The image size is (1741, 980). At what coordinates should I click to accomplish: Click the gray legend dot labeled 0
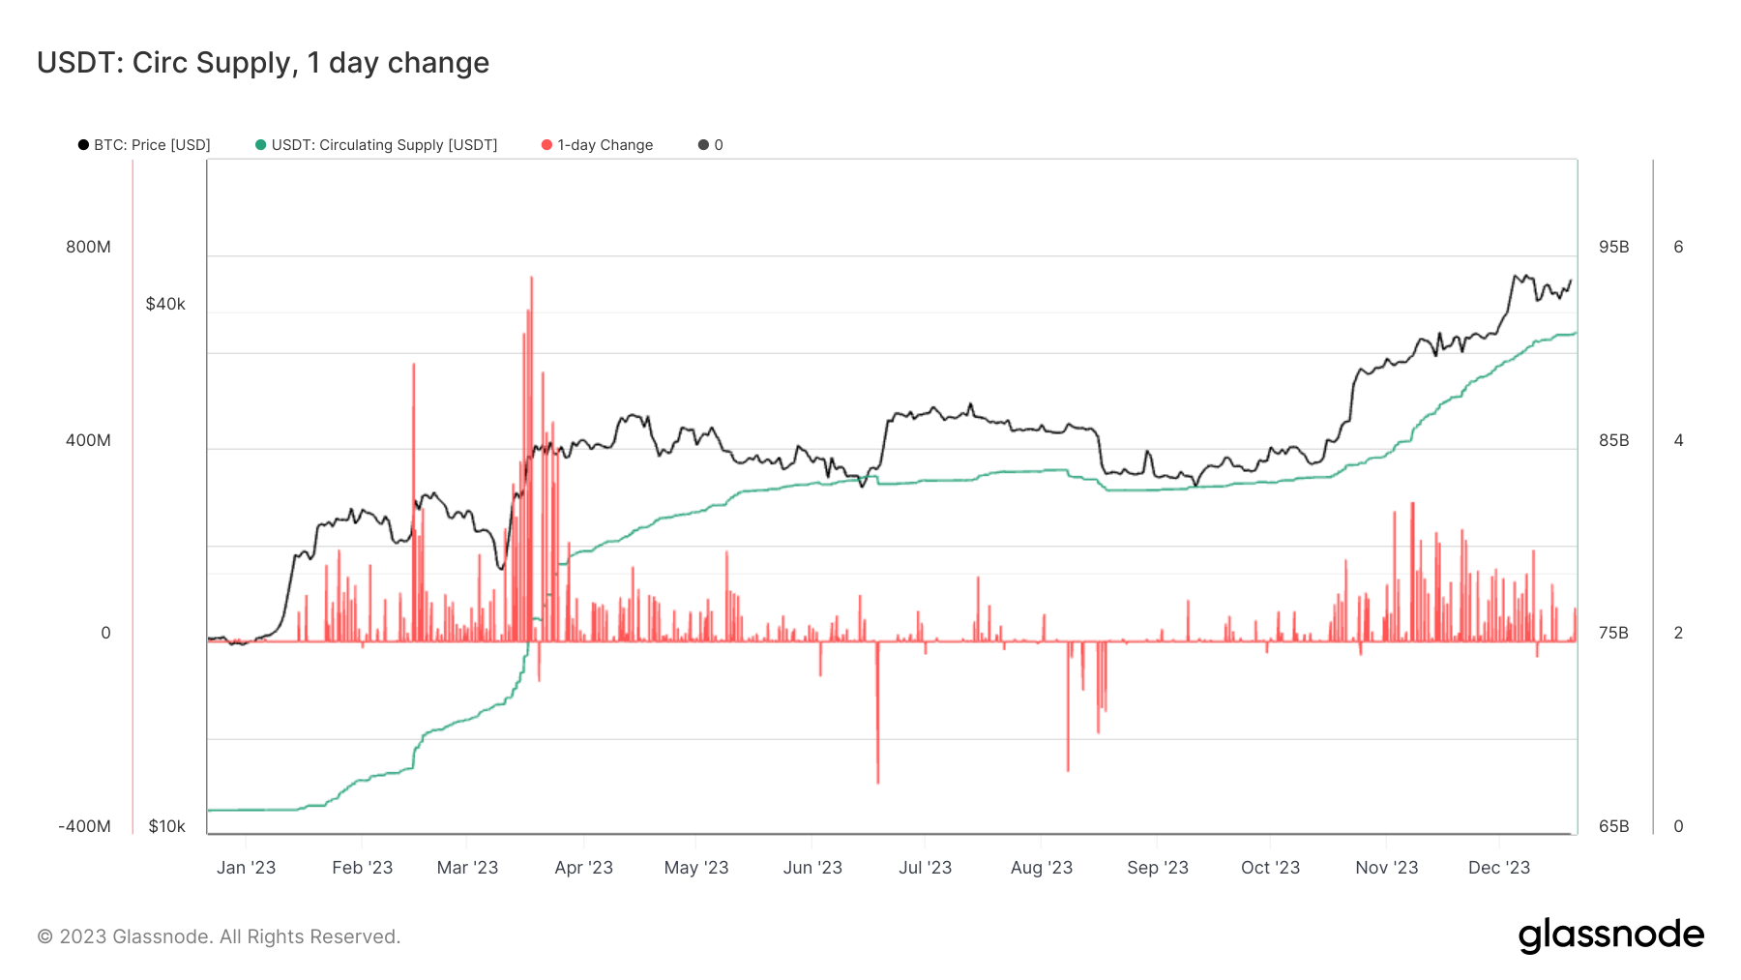[703, 145]
